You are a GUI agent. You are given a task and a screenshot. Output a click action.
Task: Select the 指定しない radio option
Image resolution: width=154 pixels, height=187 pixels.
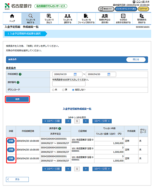pyautogui.click(x=73, y=90)
